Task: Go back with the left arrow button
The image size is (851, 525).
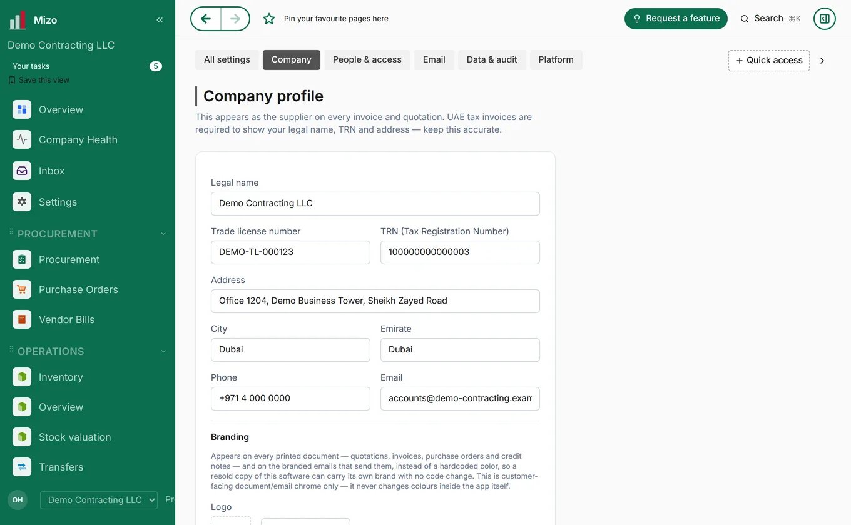Action: pyautogui.click(x=206, y=19)
